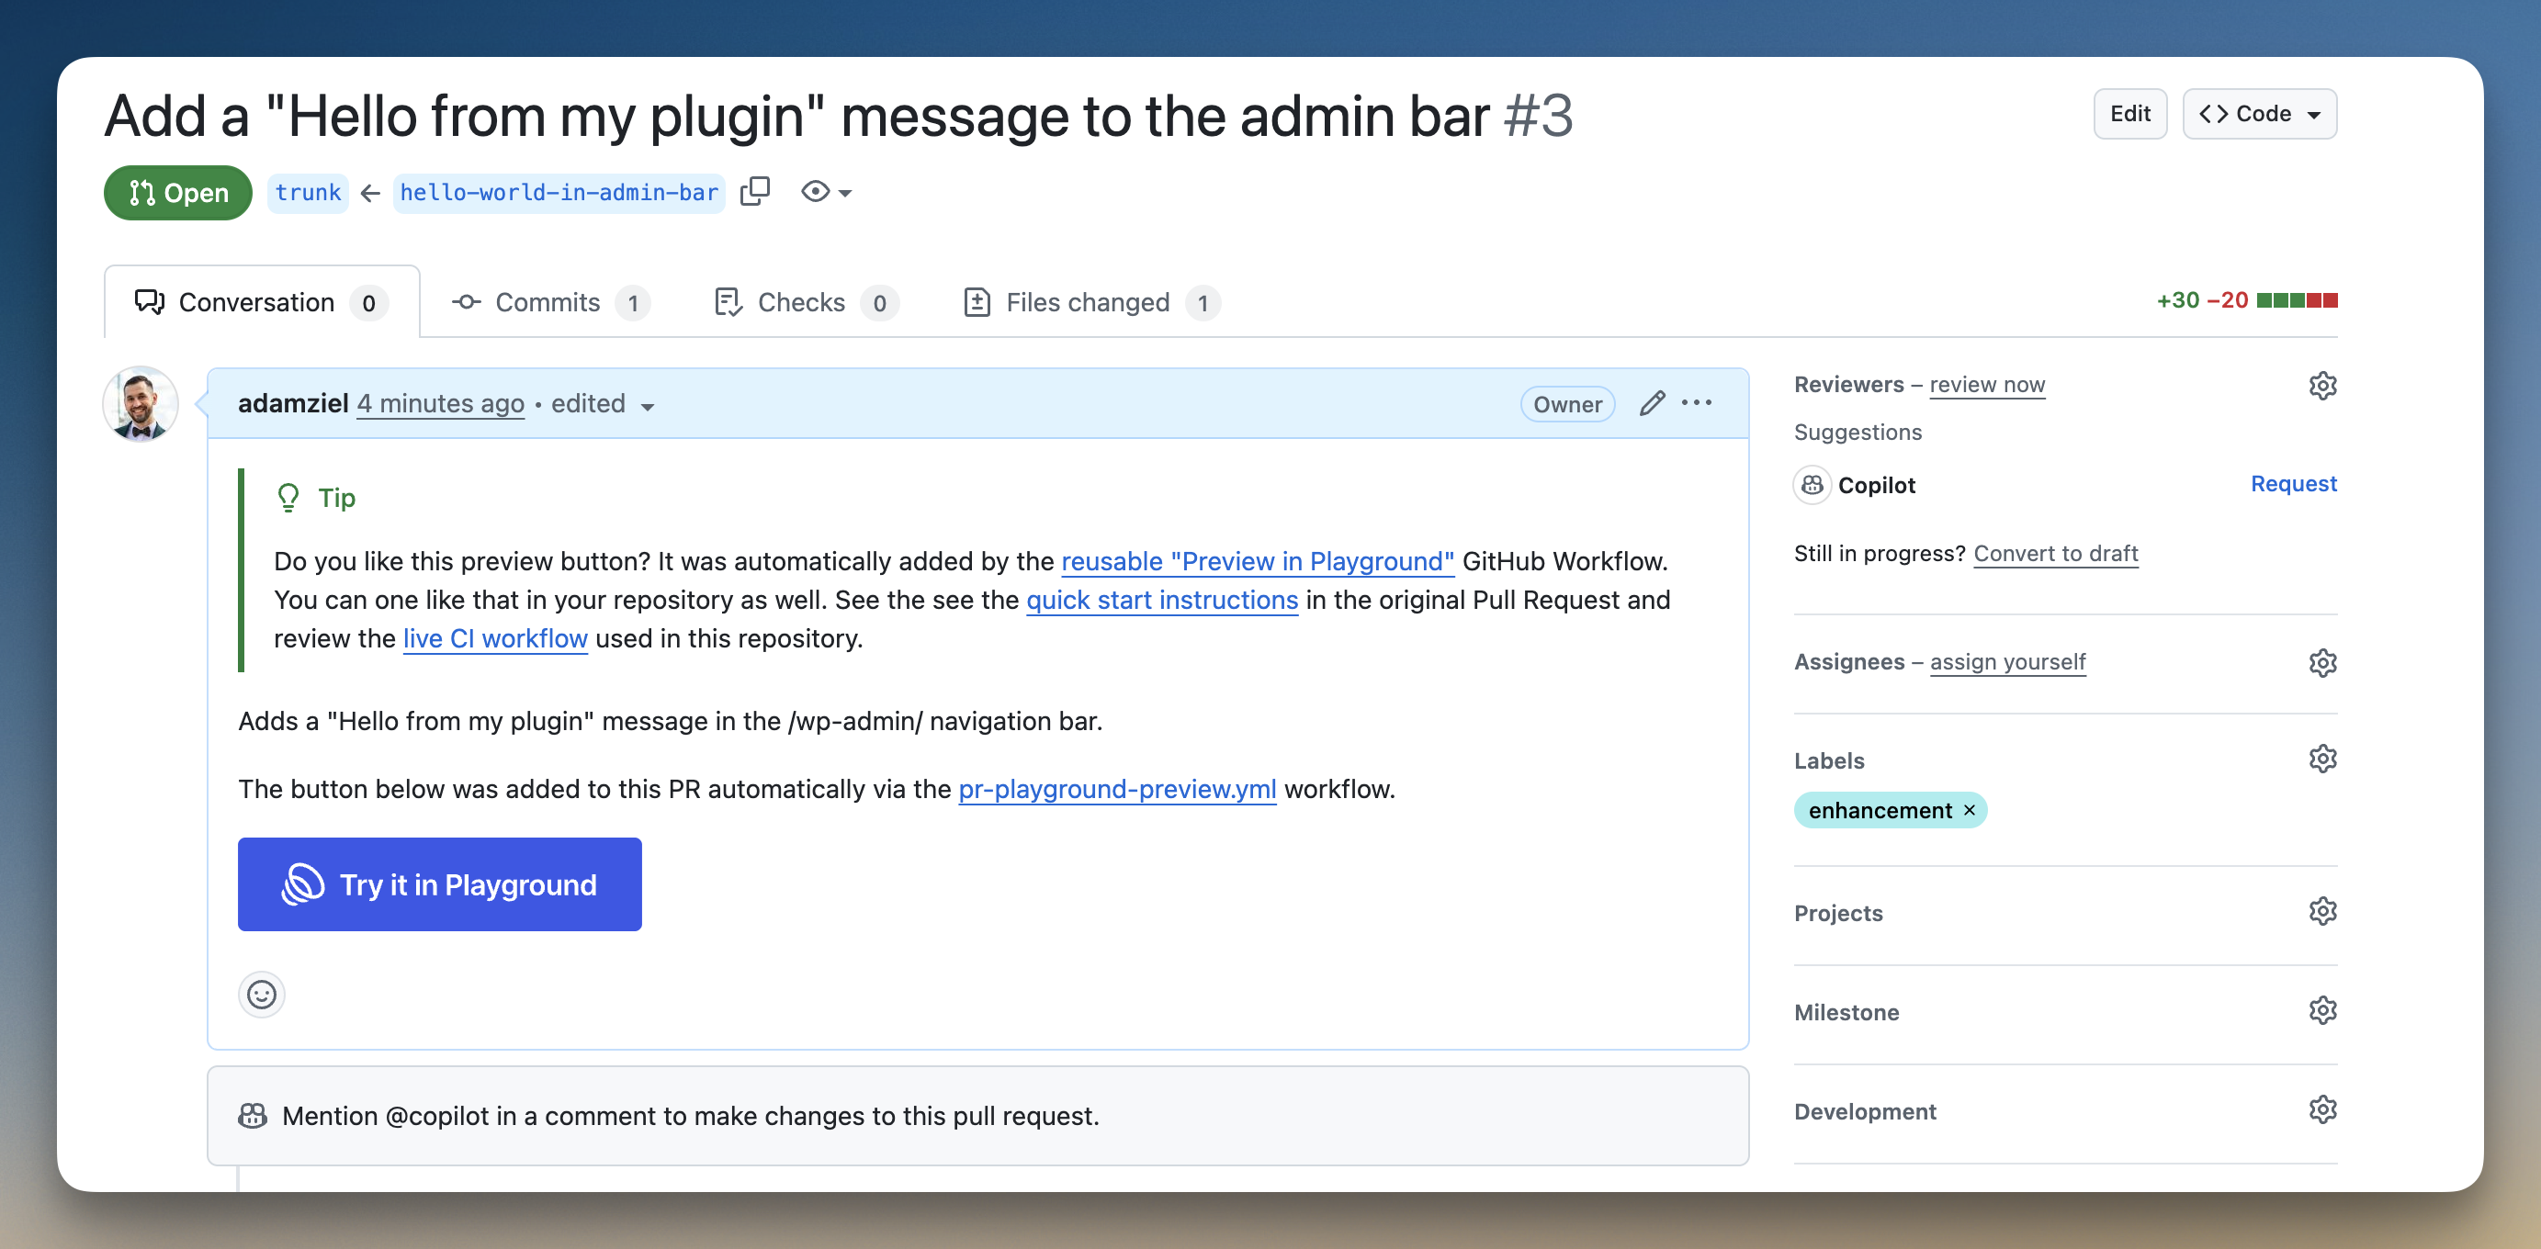Click adamziel's avatar thumbnail

pos(141,404)
